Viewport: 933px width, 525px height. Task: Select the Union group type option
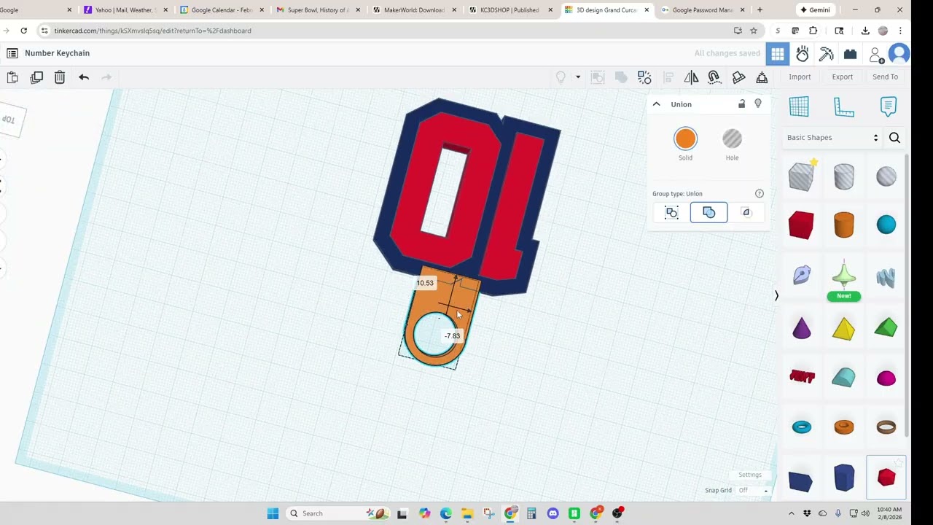(708, 212)
